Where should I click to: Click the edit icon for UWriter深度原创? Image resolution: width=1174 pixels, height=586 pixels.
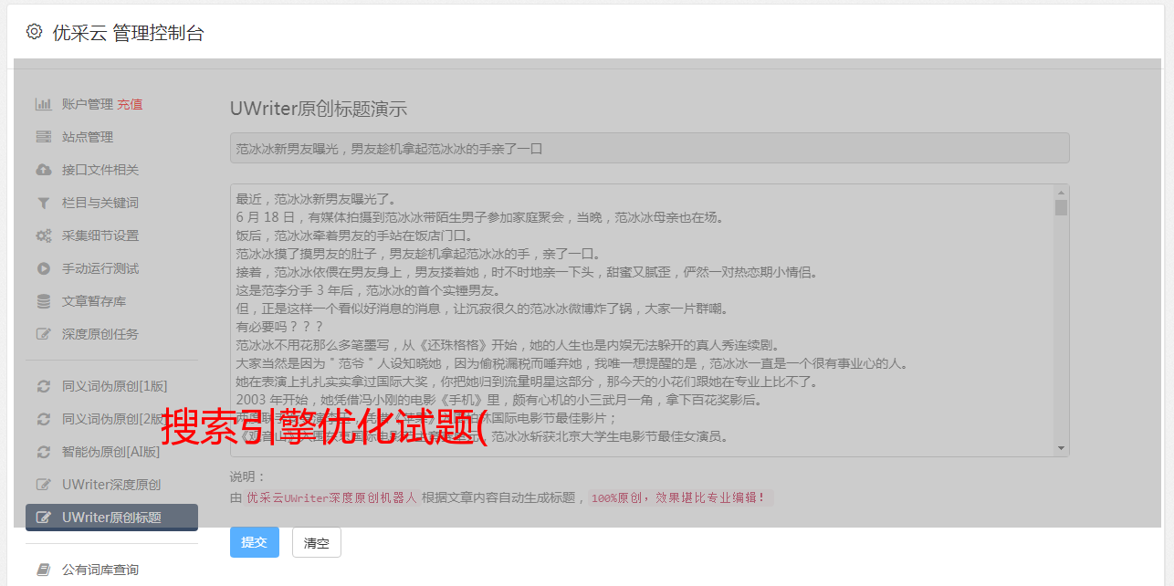[43, 485]
